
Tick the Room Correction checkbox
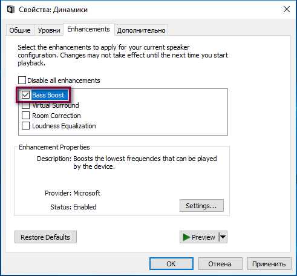(25, 116)
